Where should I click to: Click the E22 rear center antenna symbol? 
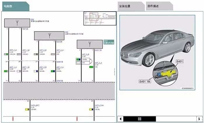[50, 35]
